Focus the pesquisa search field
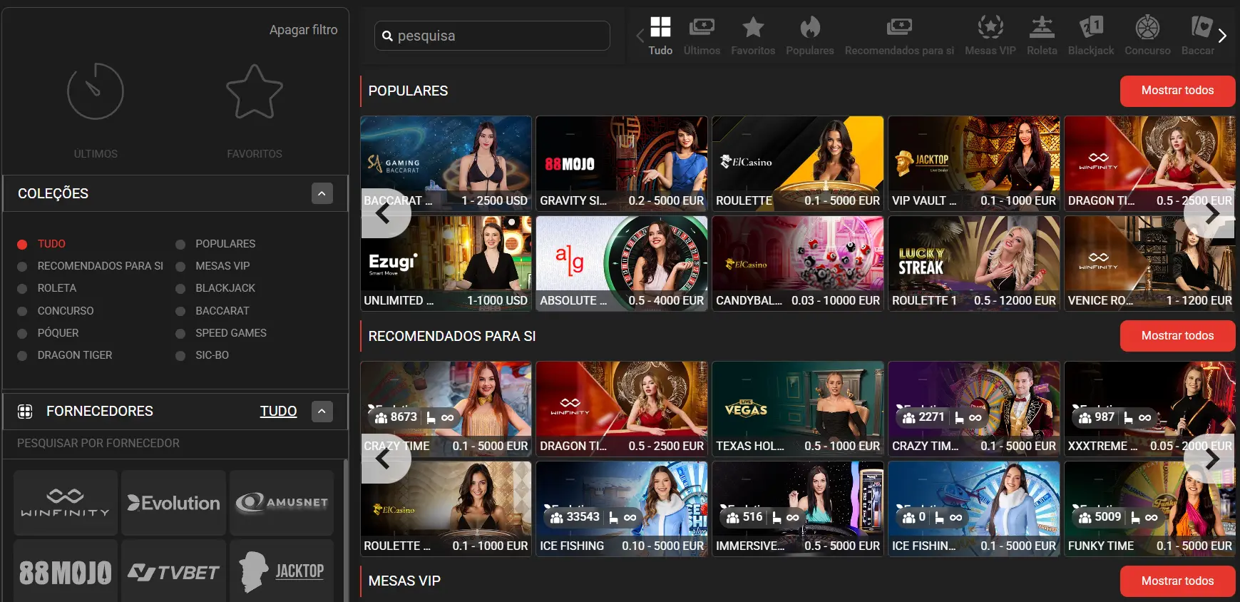Viewport: 1240px width, 602px height. (492, 36)
